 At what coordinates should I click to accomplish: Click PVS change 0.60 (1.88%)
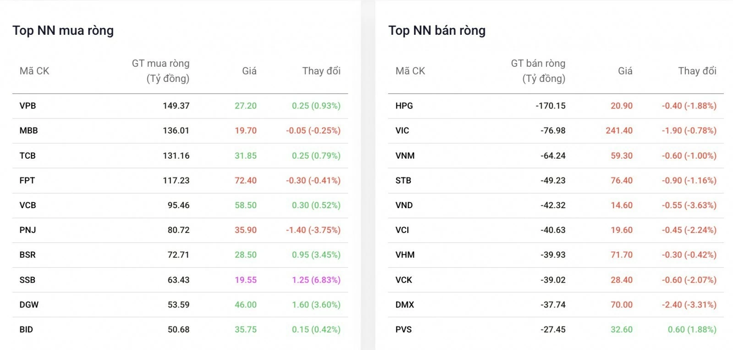pyautogui.click(x=692, y=329)
